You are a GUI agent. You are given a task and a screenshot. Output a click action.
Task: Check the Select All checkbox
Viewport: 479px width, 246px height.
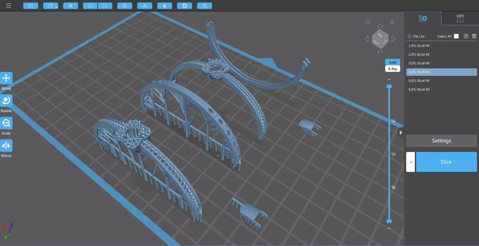pyautogui.click(x=456, y=36)
